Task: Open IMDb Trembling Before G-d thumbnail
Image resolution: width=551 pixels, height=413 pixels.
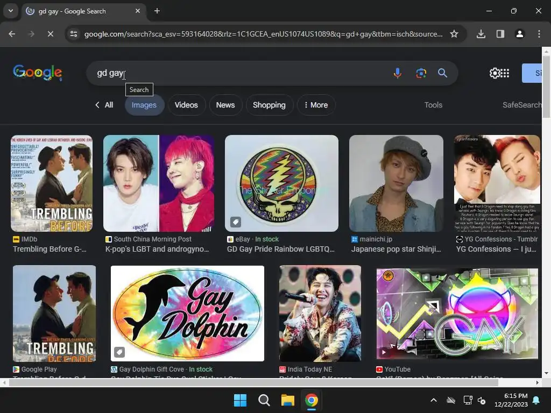Action: (52, 183)
